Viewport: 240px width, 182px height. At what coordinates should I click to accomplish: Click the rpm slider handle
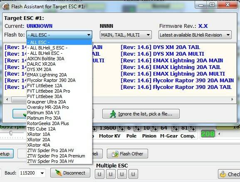[11, 133]
